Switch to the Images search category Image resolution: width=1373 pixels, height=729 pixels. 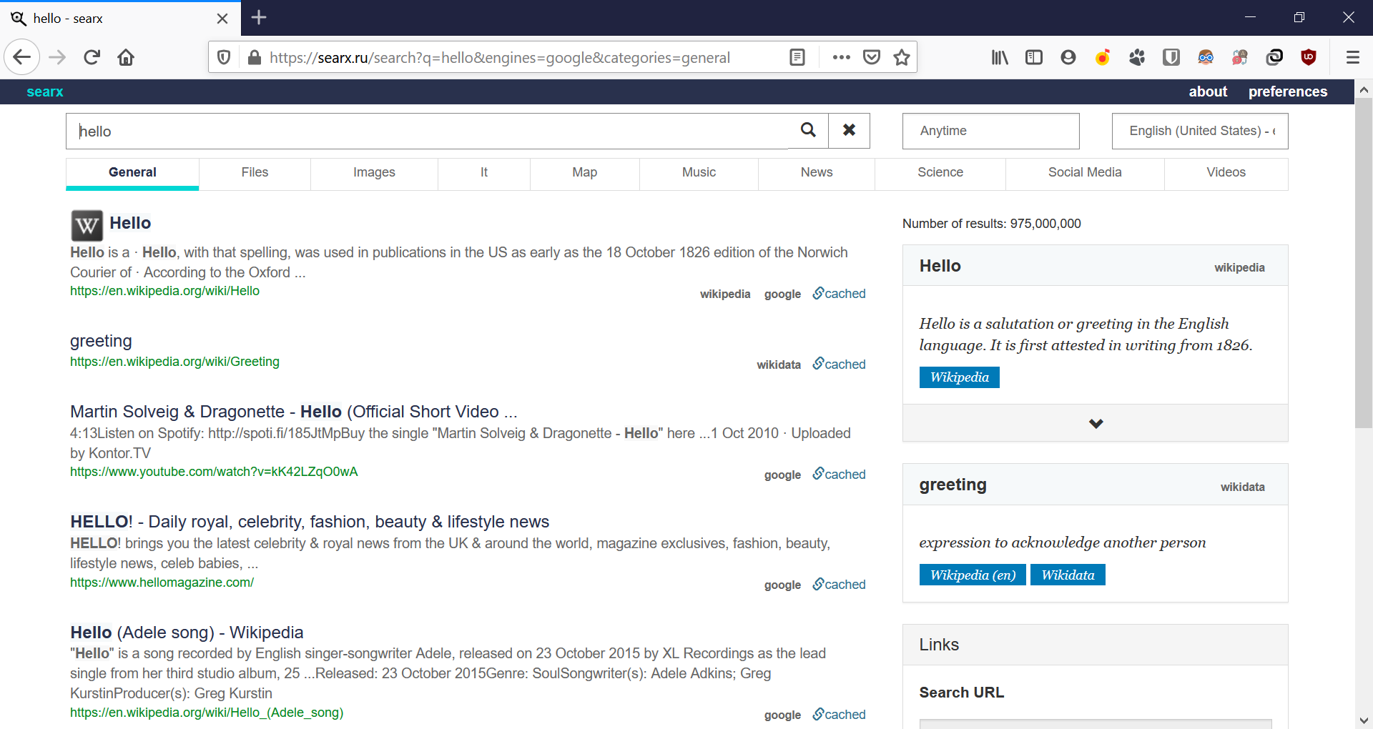[374, 172]
